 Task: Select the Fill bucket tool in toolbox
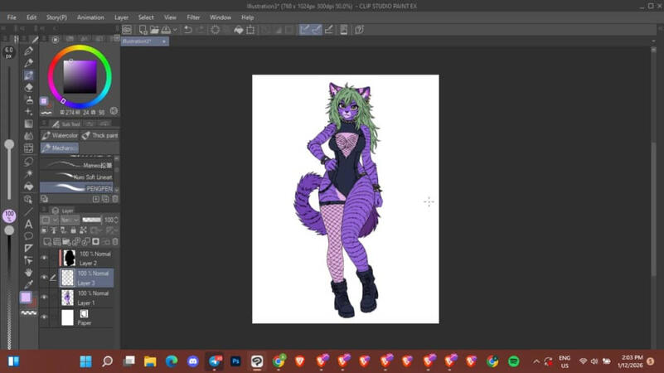pos(28,186)
